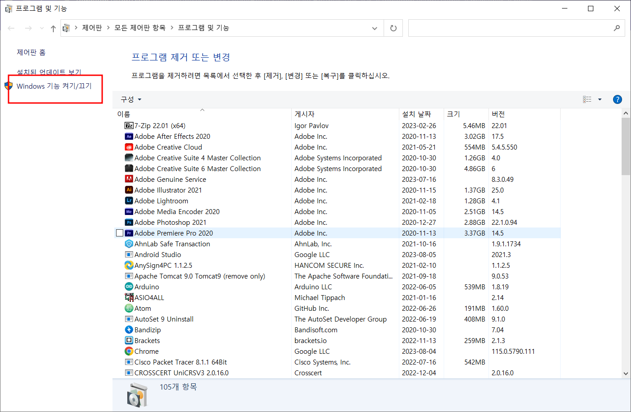Click the install date 2023-02-26 cell
Screen dimensions: 631x412
click(419, 125)
